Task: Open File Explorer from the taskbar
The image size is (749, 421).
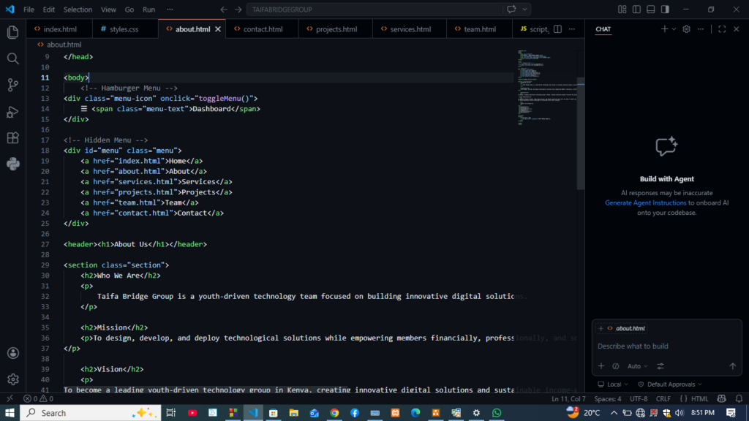Action: click(x=294, y=413)
